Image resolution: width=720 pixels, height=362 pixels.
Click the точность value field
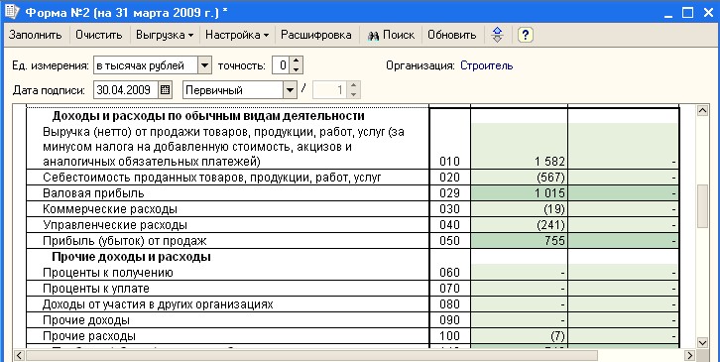282,65
